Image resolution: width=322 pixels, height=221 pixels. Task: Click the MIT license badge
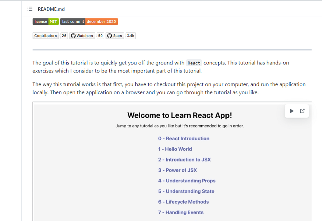(x=46, y=22)
